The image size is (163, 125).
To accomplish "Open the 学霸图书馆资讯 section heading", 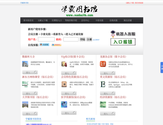I will click(x=33, y=119).
